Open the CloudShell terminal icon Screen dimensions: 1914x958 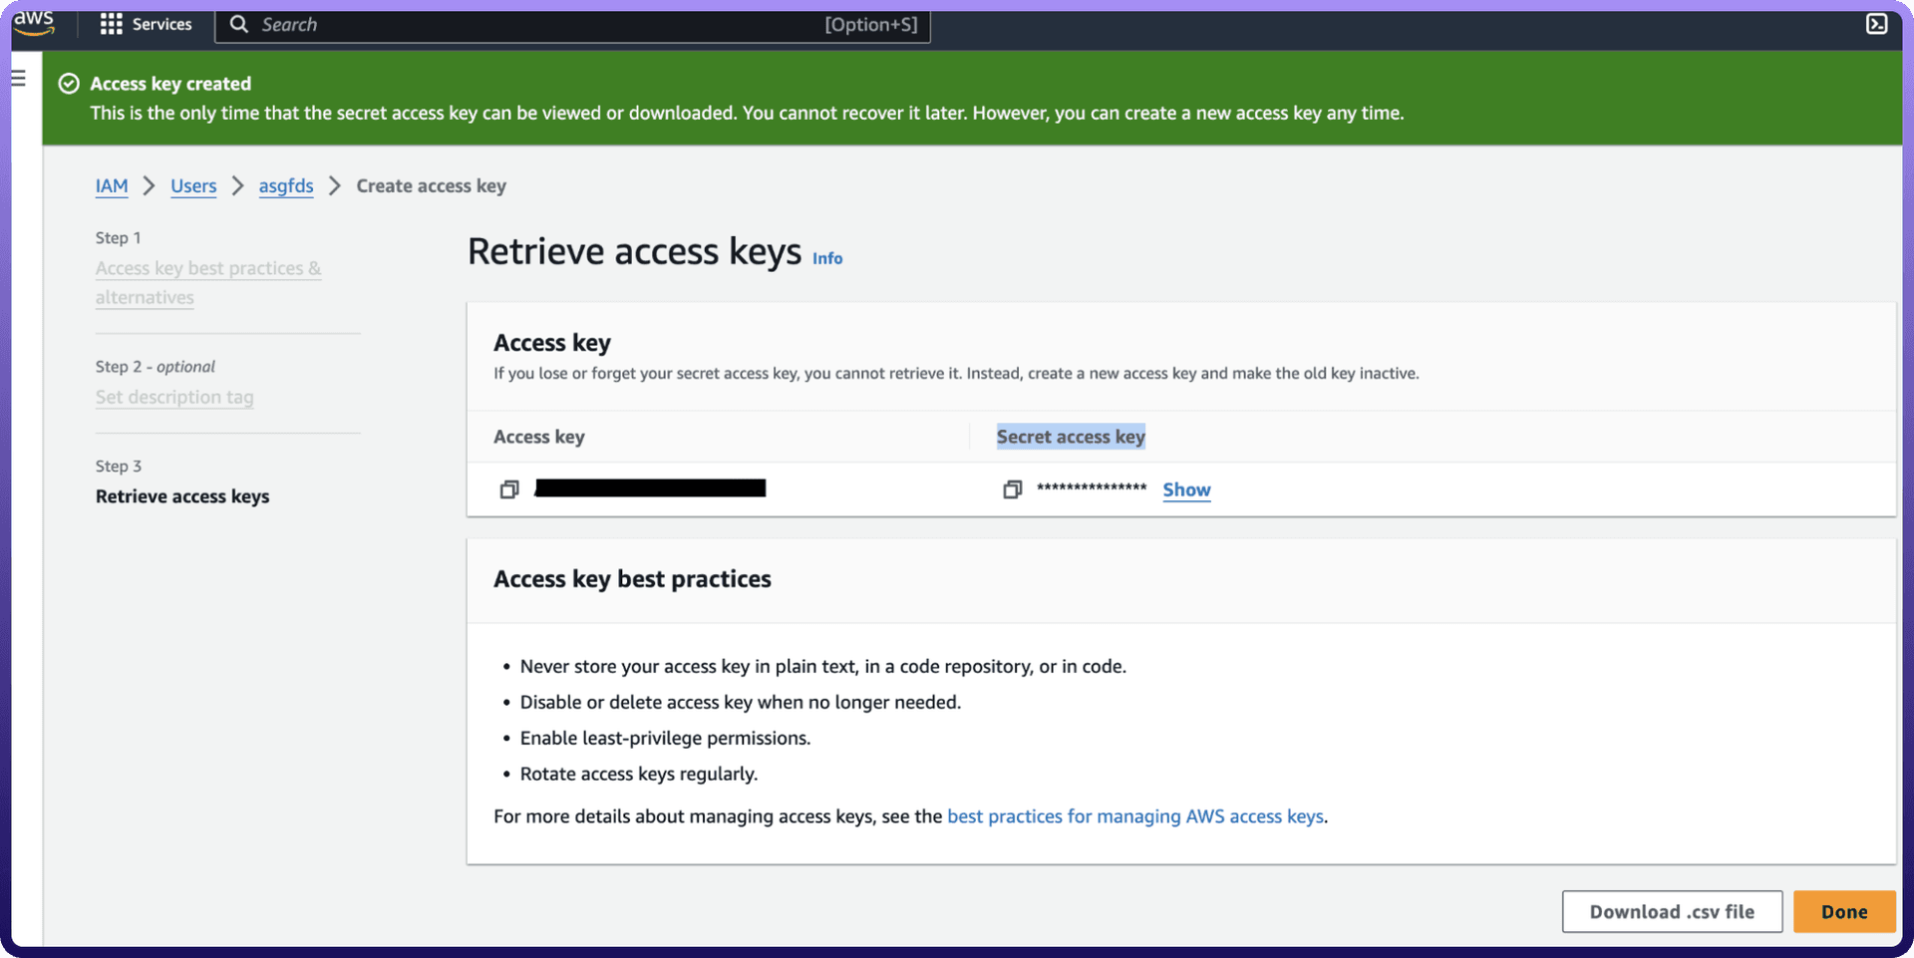(1876, 24)
